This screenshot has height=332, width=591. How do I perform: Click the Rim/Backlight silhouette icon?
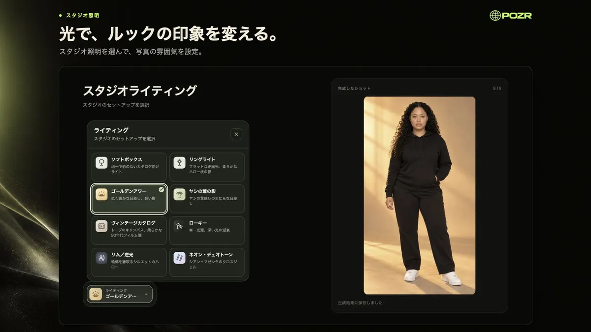(102, 258)
